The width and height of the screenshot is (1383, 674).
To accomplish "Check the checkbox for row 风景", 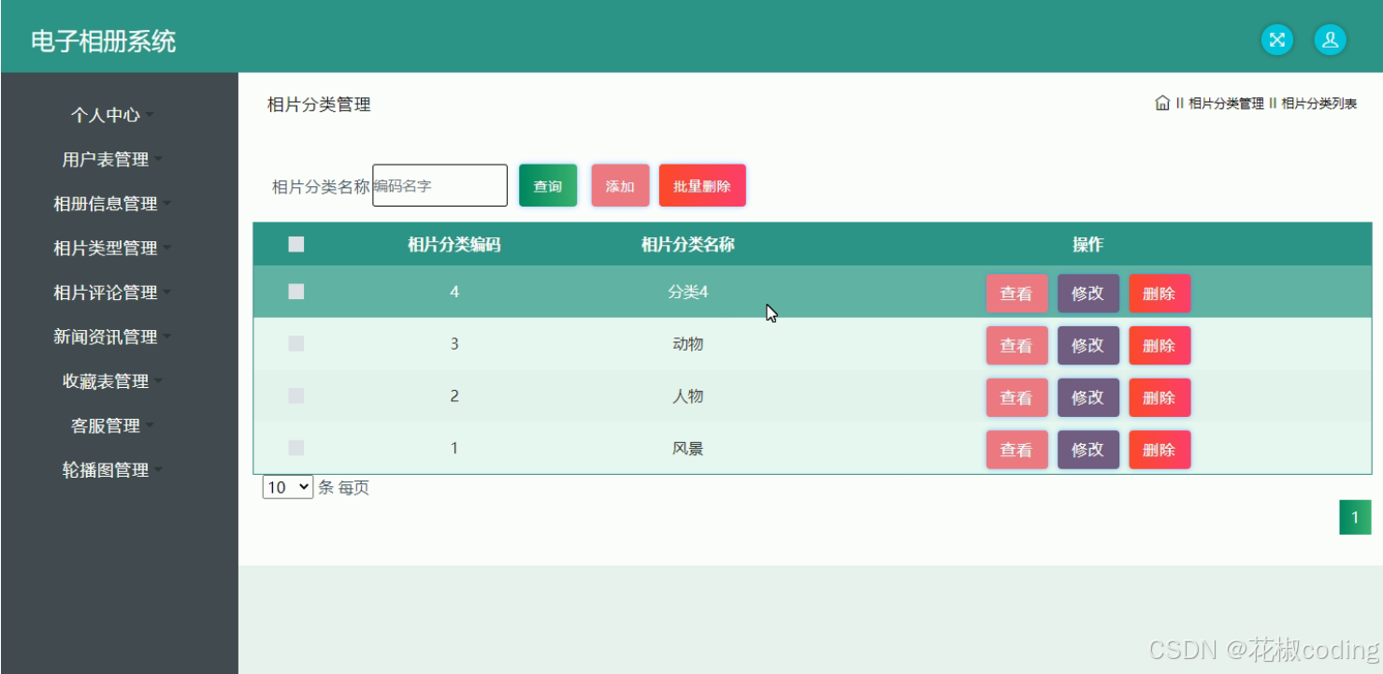I will coord(296,449).
